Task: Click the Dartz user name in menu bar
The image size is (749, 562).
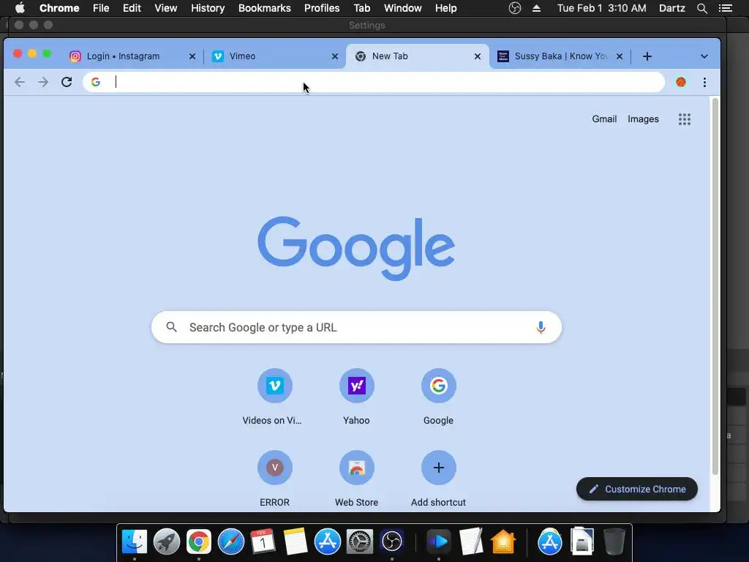Action: pos(672,8)
